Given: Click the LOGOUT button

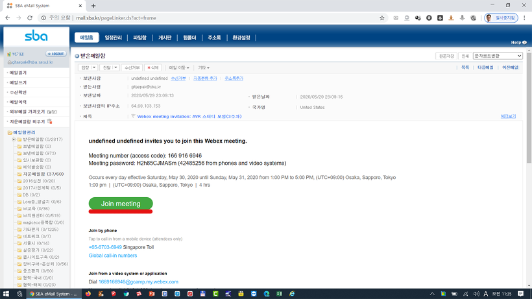Looking at the screenshot, I should 56,54.
